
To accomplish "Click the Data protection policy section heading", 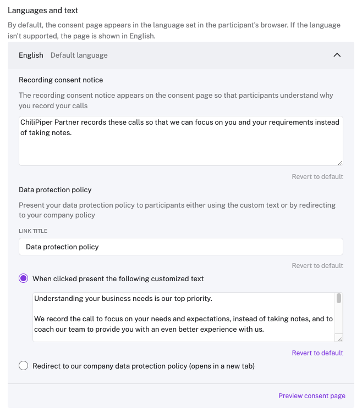I will (55, 189).
